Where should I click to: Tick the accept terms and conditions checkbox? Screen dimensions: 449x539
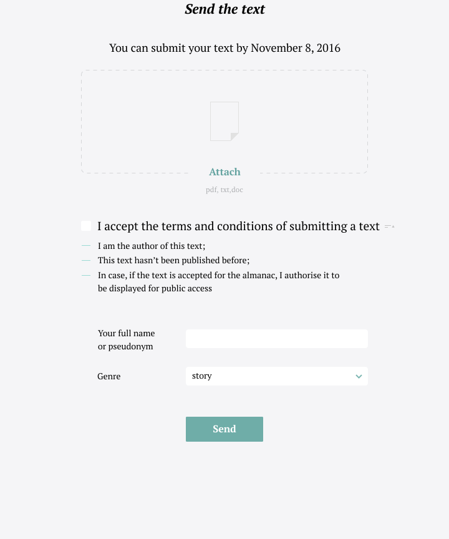(x=86, y=226)
